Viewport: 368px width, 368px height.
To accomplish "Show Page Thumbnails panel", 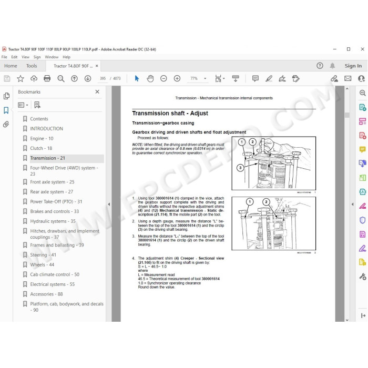I will point(6,96).
